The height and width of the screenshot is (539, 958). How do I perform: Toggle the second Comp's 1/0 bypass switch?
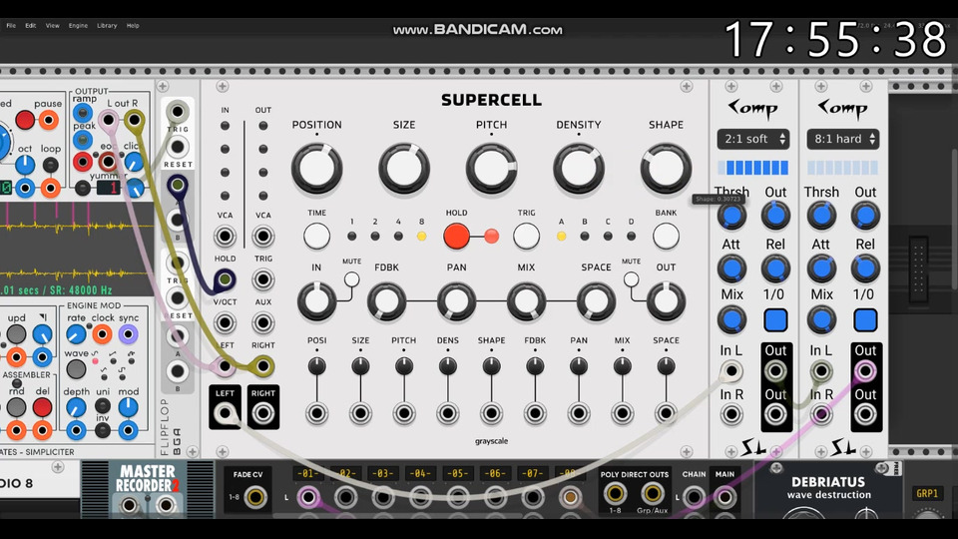[x=865, y=319]
